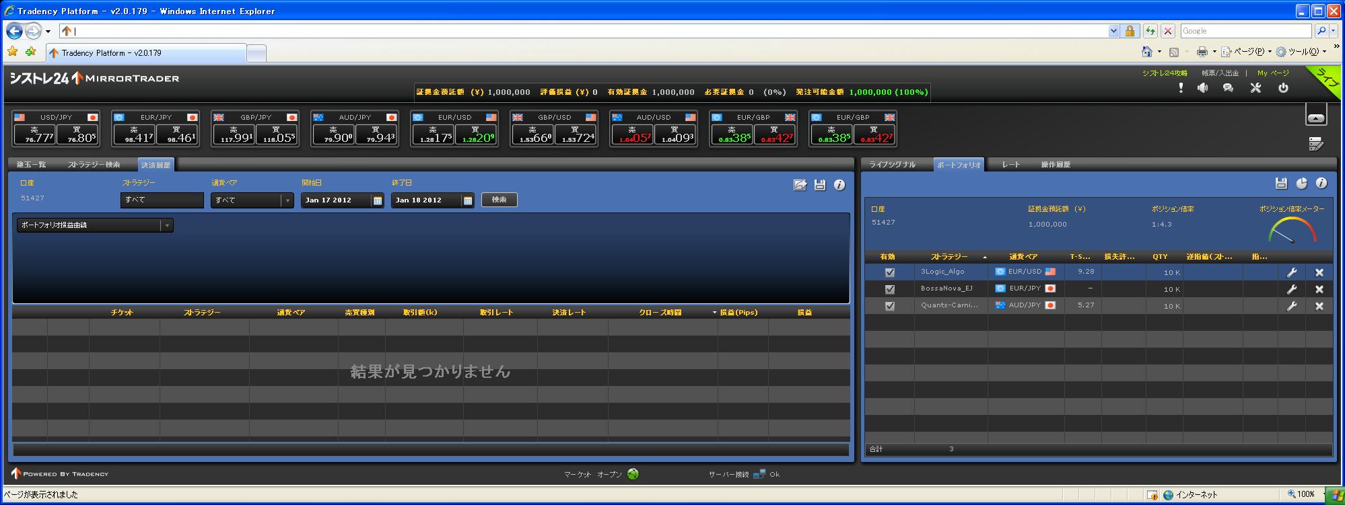
Task: Open the chat bubbles icon
Action: click(x=1228, y=88)
